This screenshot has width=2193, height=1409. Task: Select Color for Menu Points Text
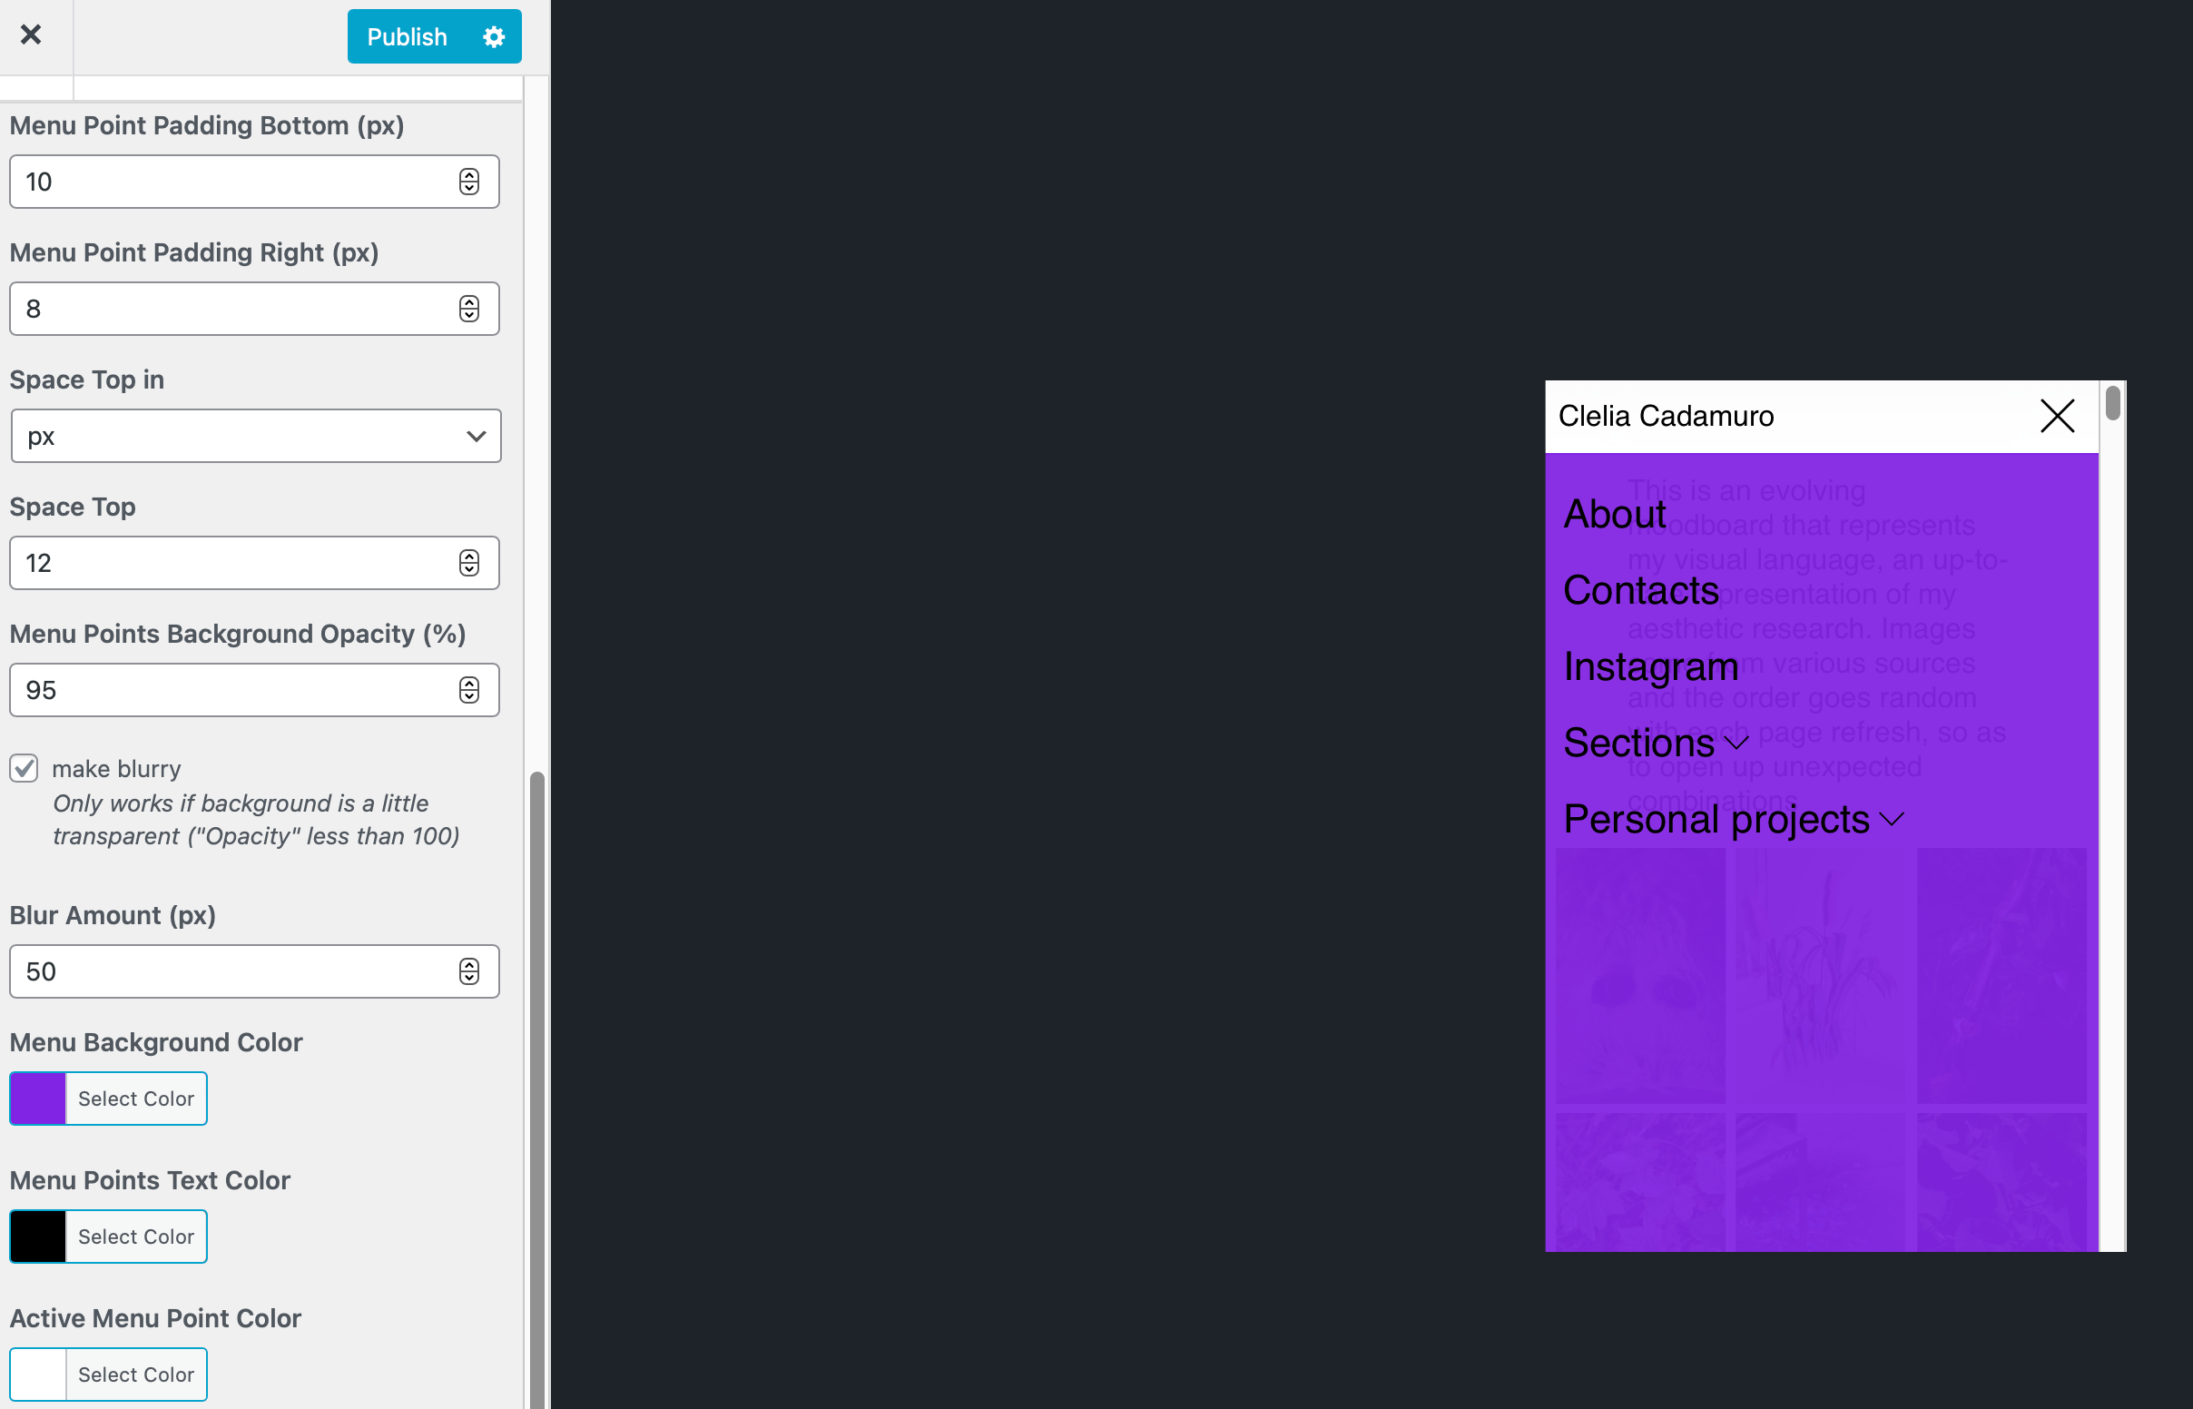[x=135, y=1237]
